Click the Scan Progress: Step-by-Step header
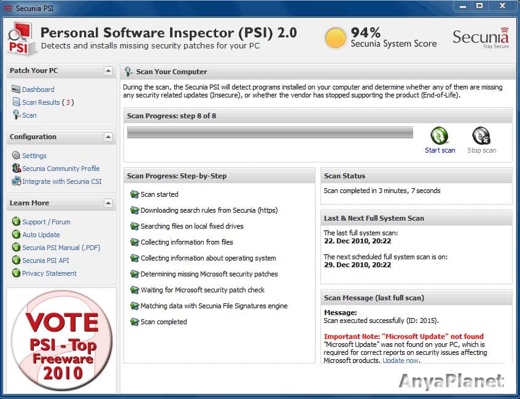This screenshot has height=399, width=520. click(219, 176)
